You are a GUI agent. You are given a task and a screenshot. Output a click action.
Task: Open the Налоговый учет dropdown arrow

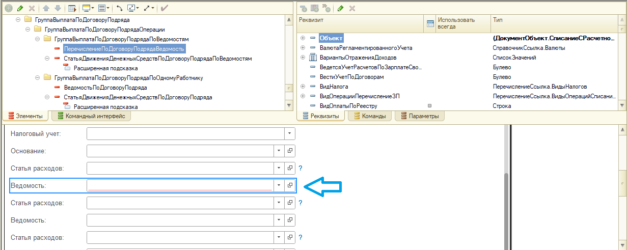coord(289,133)
